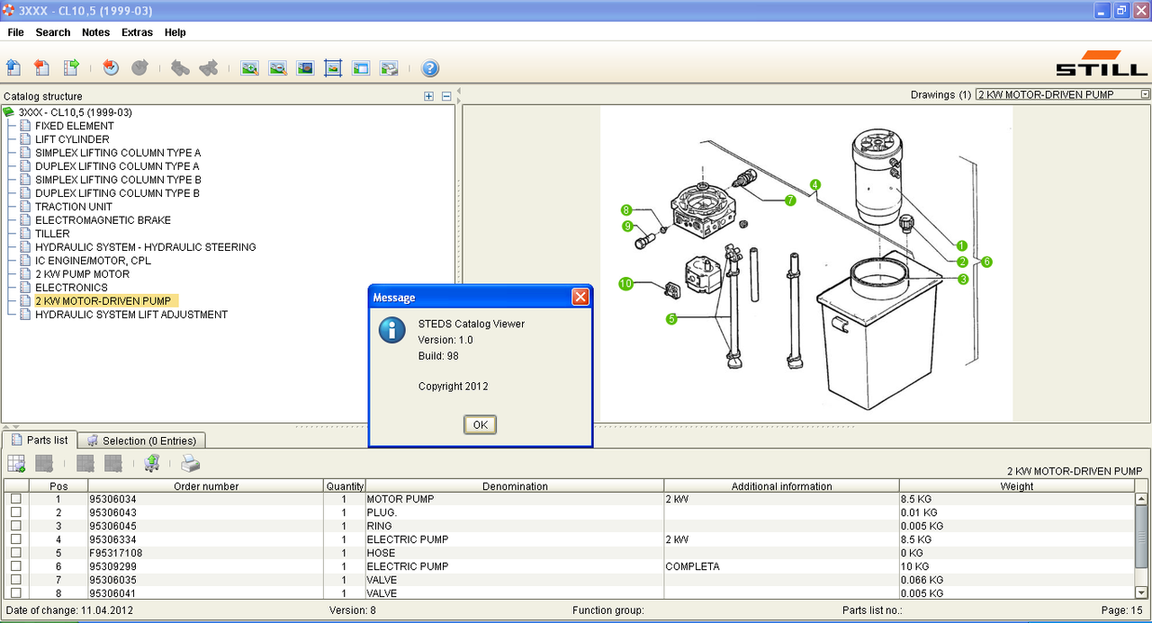1152x623 pixels.
Task: Click the blue up-arrow page toolbar icon
Action: tap(13, 67)
